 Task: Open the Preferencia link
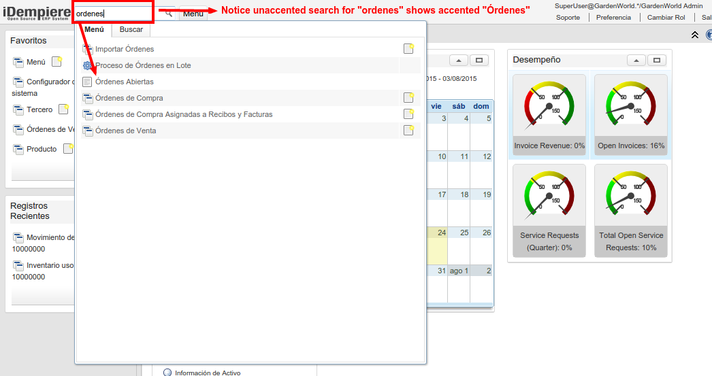pyautogui.click(x=613, y=17)
